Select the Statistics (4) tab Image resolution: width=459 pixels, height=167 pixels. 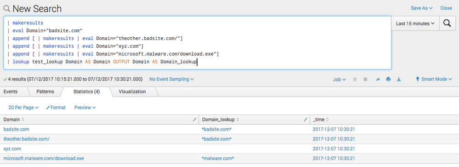pos(86,92)
